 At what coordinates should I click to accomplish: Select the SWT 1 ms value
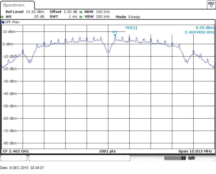pos(73,16)
